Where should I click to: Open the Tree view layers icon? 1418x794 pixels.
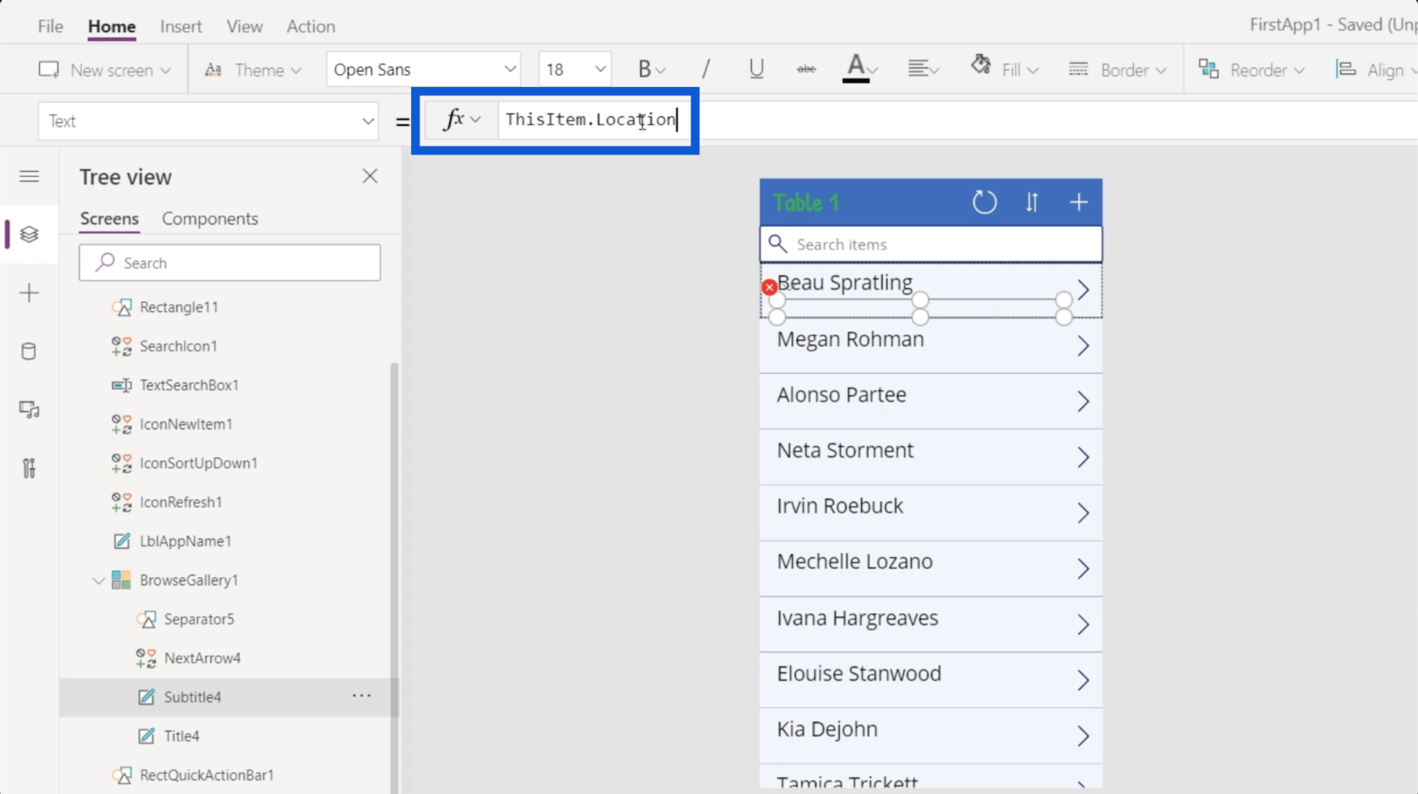pyautogui.click(x=30, y=235)
